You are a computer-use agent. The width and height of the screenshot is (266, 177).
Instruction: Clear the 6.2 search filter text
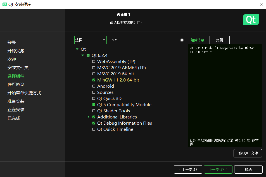pos(182,40)
